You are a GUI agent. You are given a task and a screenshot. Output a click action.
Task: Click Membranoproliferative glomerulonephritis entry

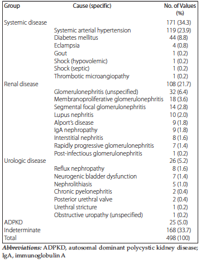tap(109, 99)
